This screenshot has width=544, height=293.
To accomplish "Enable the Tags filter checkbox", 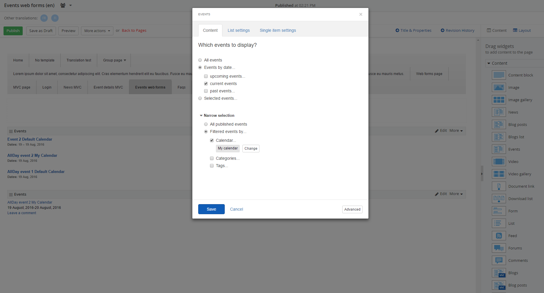I will tap(212, 166).
